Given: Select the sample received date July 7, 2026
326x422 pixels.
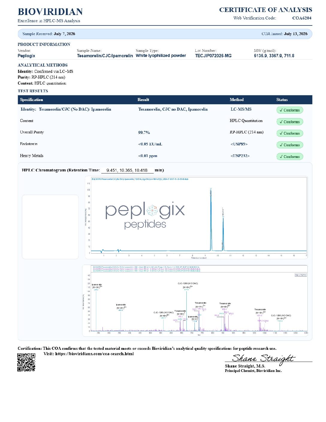Looking at the screenshot, I should coord(64,34).
